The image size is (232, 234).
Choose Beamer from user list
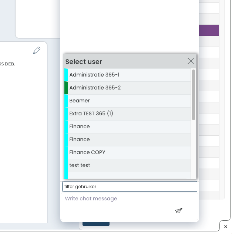[x=127, y=101]
